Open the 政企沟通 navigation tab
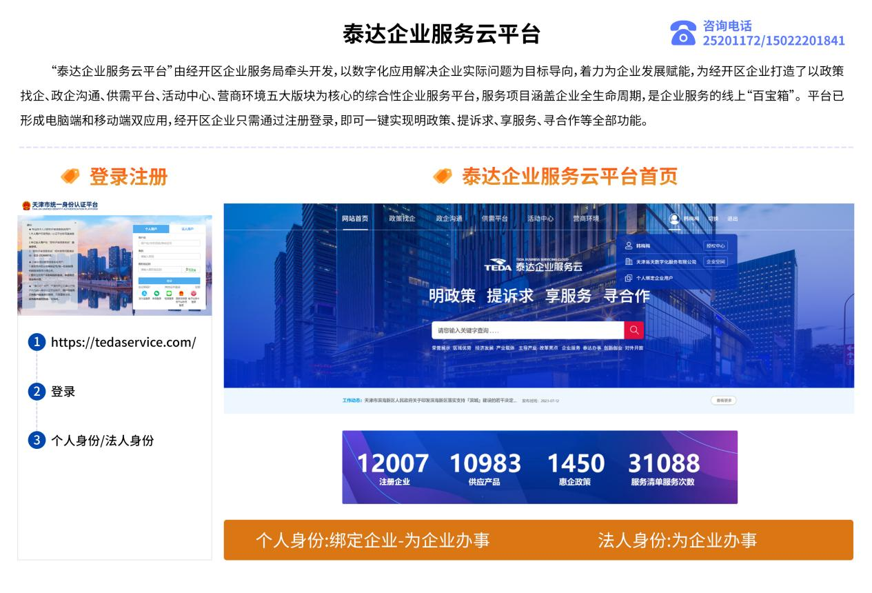 click(x=449, y=219)
